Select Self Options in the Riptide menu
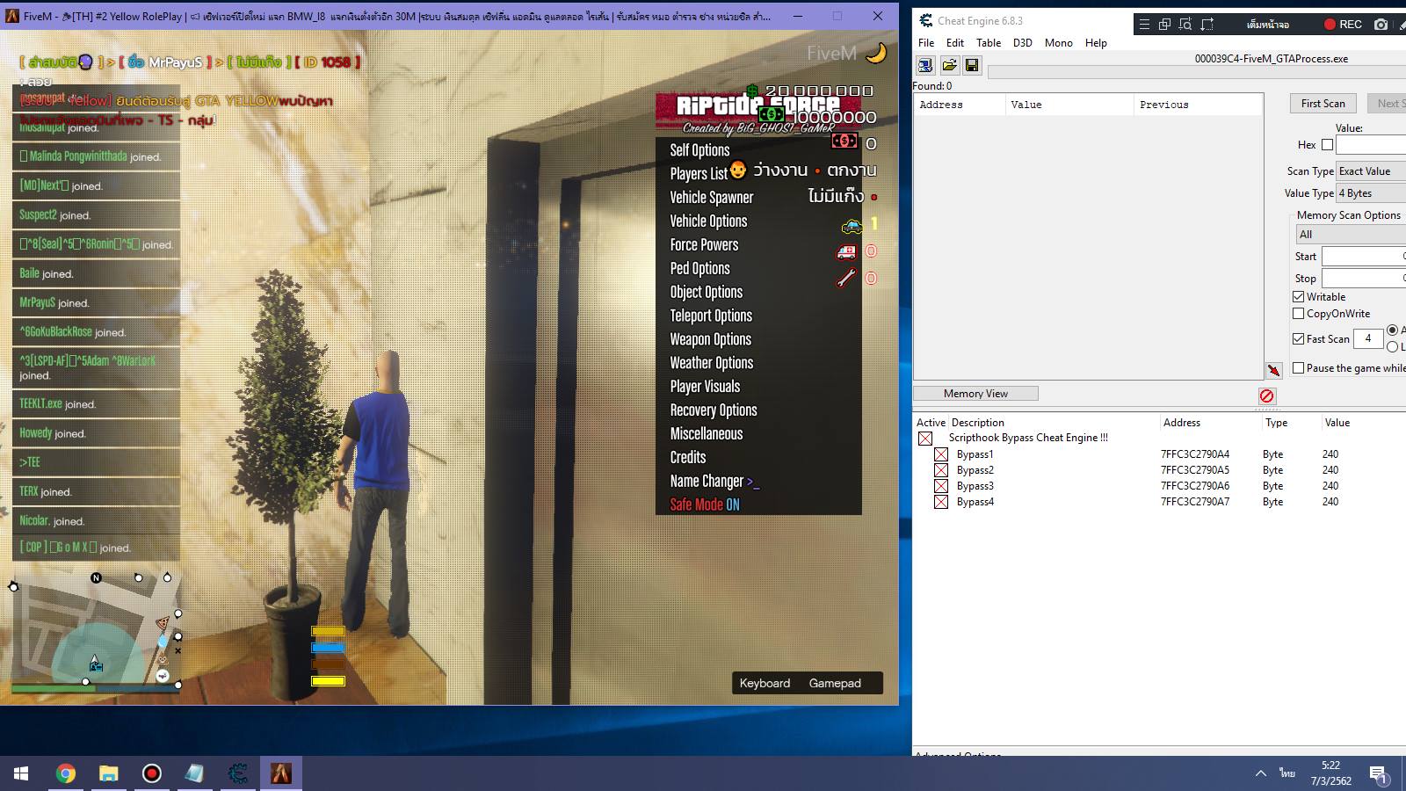The image size is (1406, 791). [x=699, y=150]
